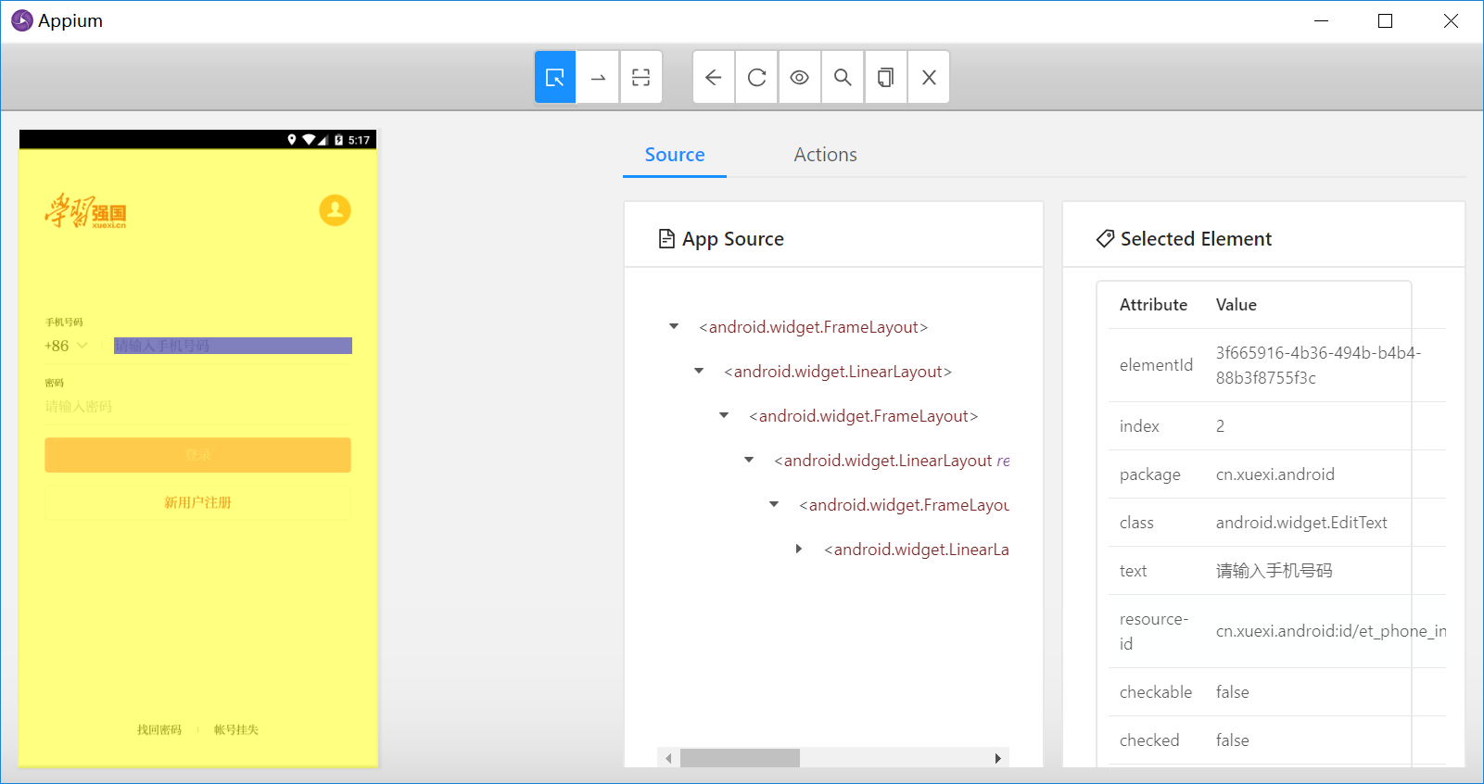Collapse the first android.widget.LinearLayout node
The height and width of the screenshot is (784, 1484).
tap(699, 371)
